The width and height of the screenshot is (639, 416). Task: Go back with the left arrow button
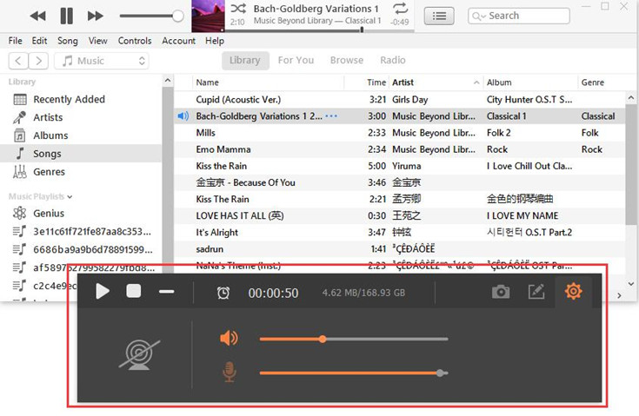18,61
